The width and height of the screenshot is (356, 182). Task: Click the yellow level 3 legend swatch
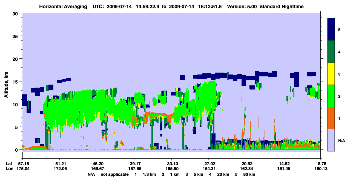pyautogui.click(x=331, y=74)
